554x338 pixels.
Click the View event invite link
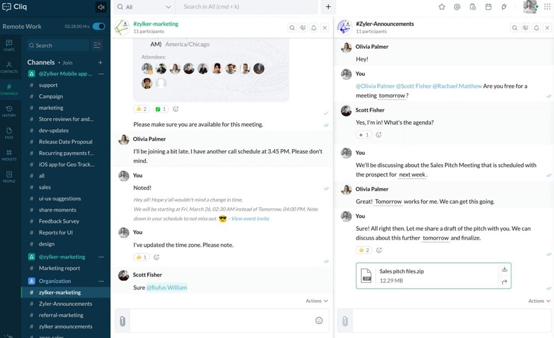coord(250,219)
